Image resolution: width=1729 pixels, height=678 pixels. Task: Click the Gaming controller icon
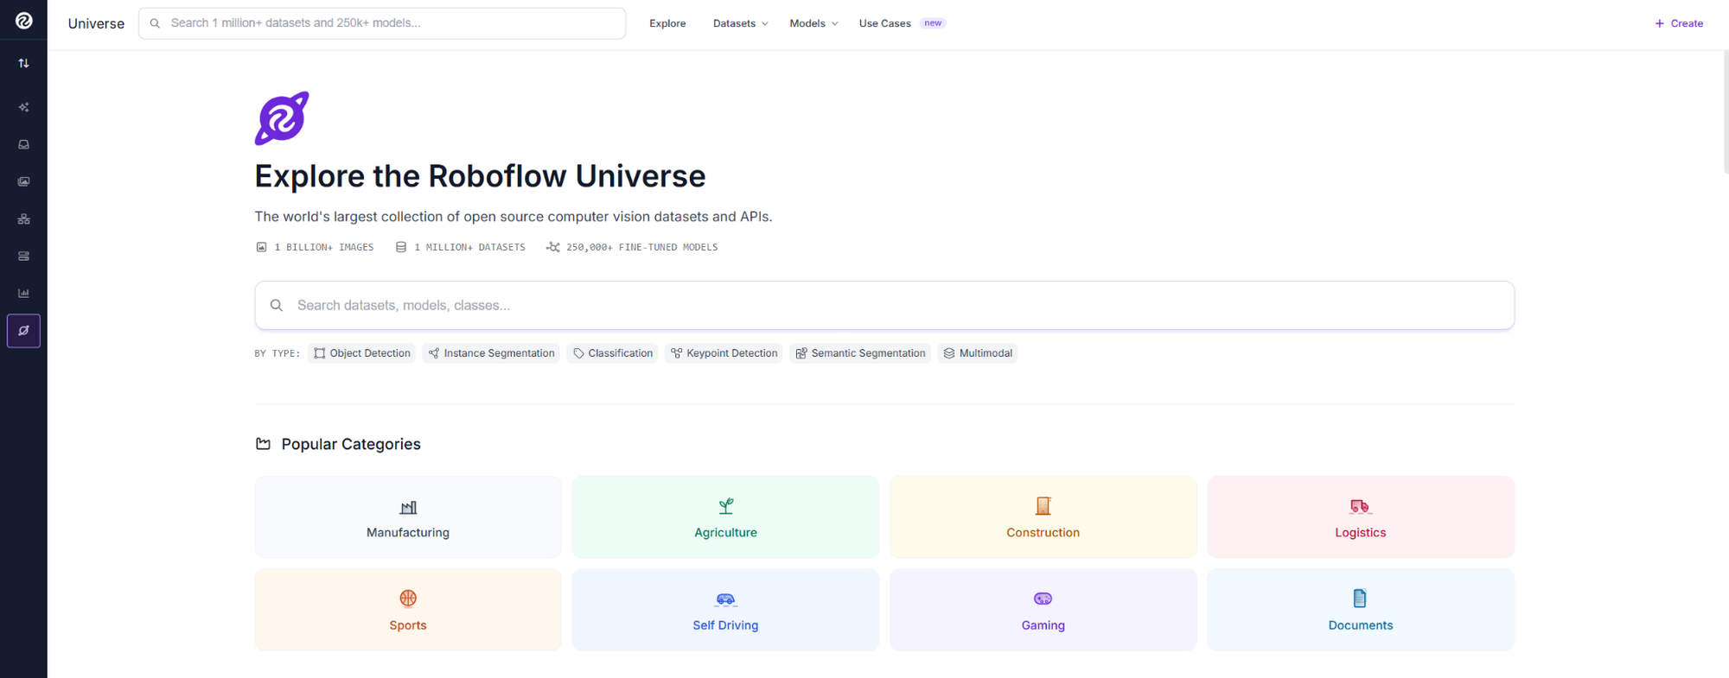pyautogui.click(x=1043, y=599)
